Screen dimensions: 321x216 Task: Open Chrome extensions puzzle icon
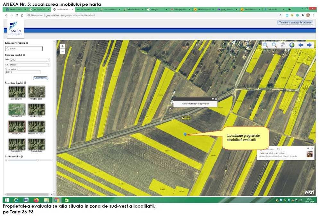click(303, 15)
